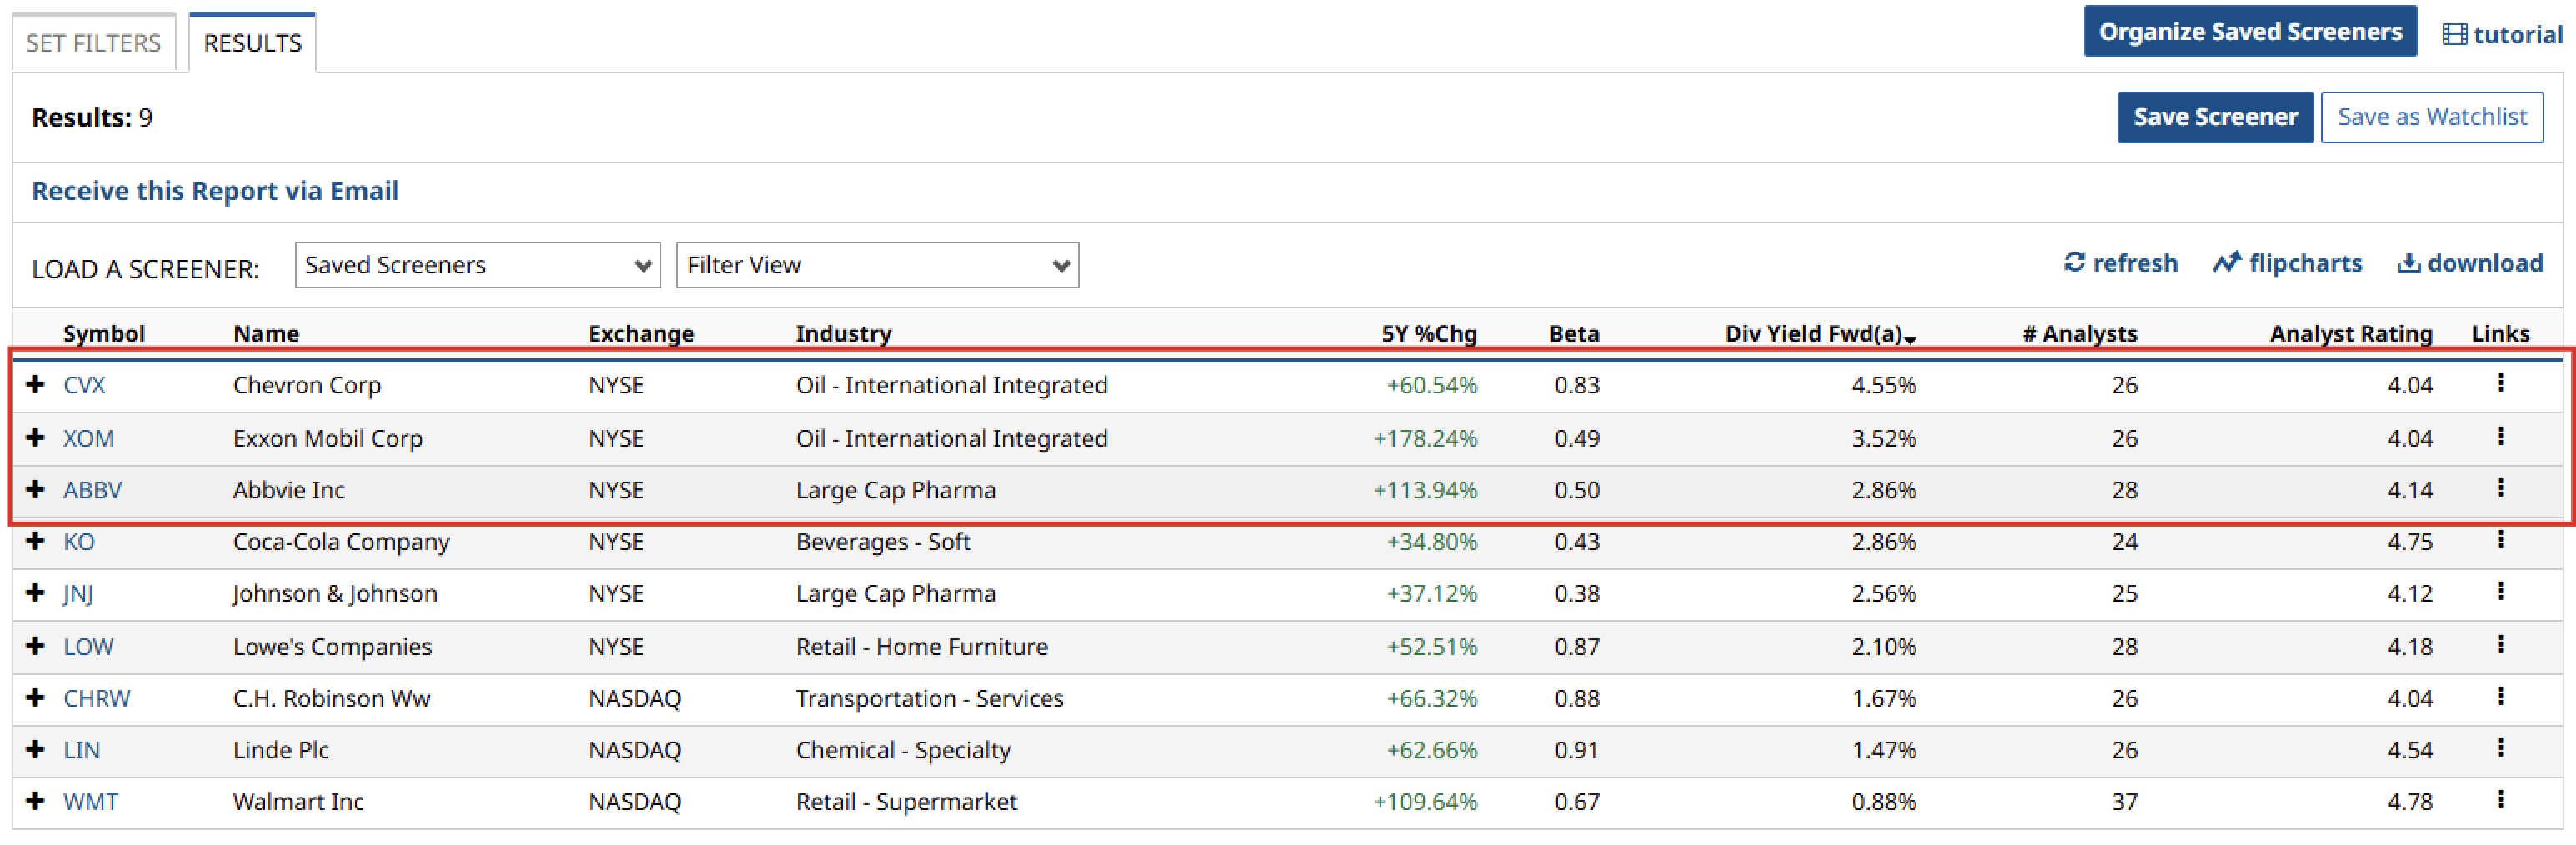The image size is (2576, 845).
Task: Open Receive this Report via Email link
Action: click(215, 191)
